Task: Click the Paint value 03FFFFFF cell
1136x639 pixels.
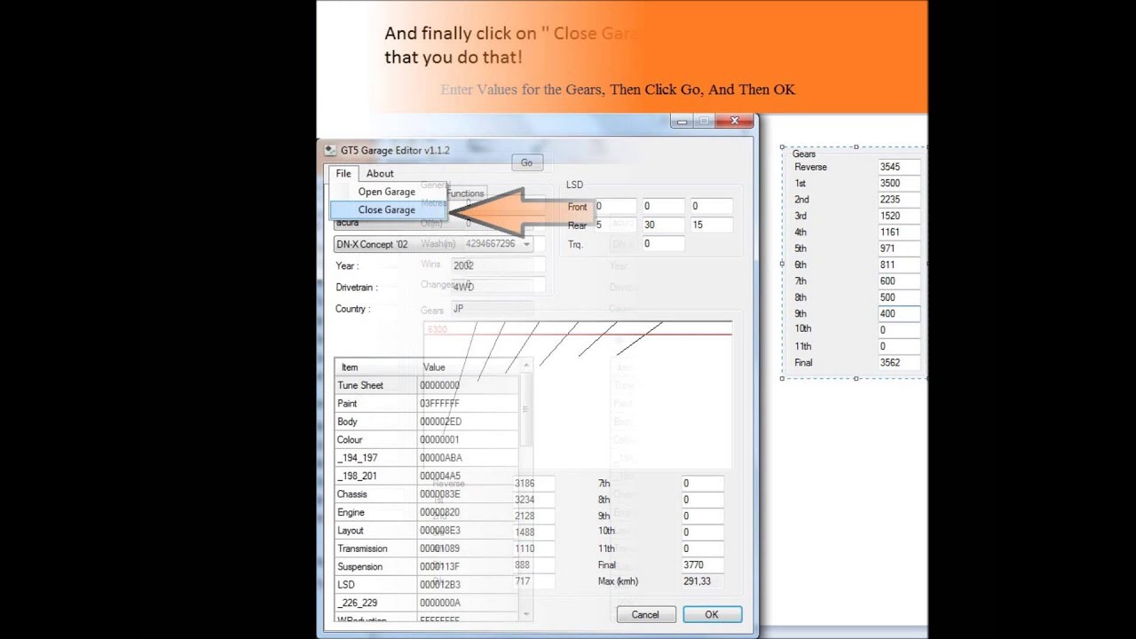Action: (x=468, y=404)
